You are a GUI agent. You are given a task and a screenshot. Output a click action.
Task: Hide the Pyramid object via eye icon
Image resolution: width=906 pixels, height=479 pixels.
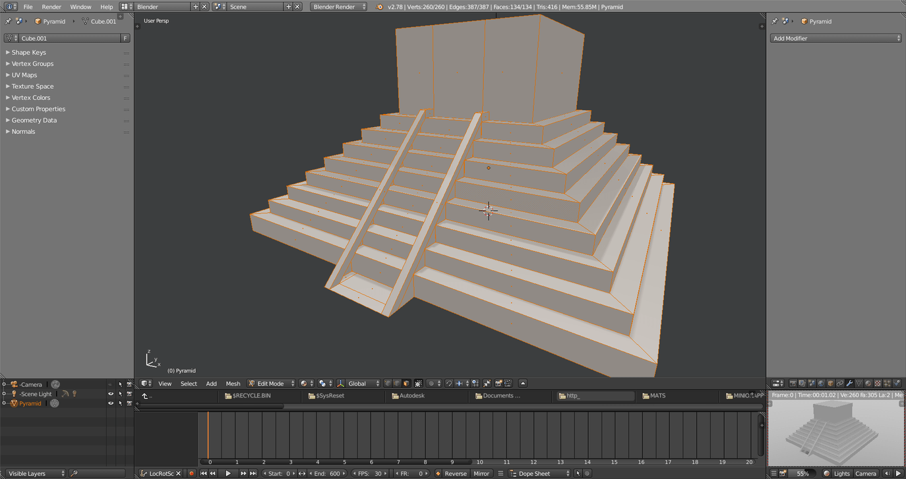pos(111,403)
